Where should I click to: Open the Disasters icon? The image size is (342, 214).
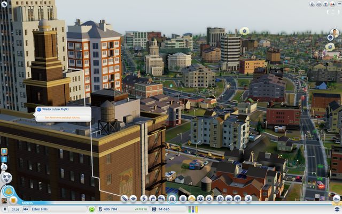(248, 198)
